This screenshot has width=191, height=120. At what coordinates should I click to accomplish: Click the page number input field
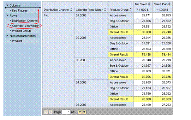click(x=66, y=112)
